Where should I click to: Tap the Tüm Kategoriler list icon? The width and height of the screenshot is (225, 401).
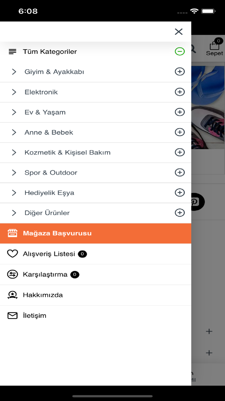[x=13, y=52]
